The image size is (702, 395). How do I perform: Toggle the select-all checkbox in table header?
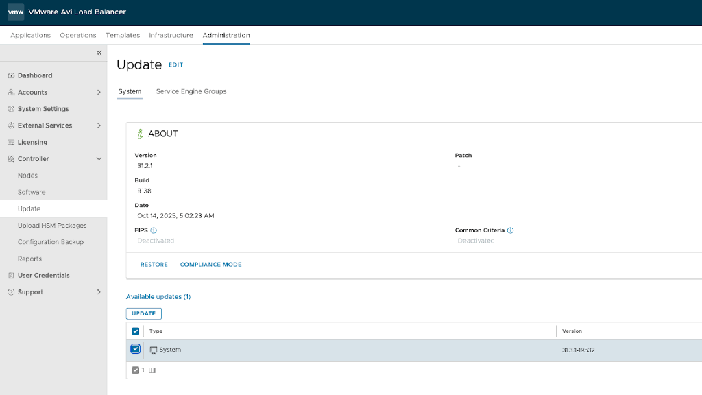tap(135, 331)
